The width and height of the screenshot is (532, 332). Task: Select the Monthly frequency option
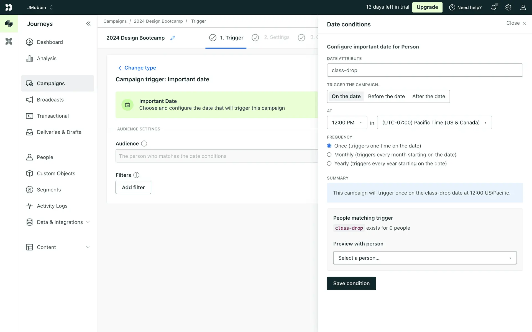(329, 155)
